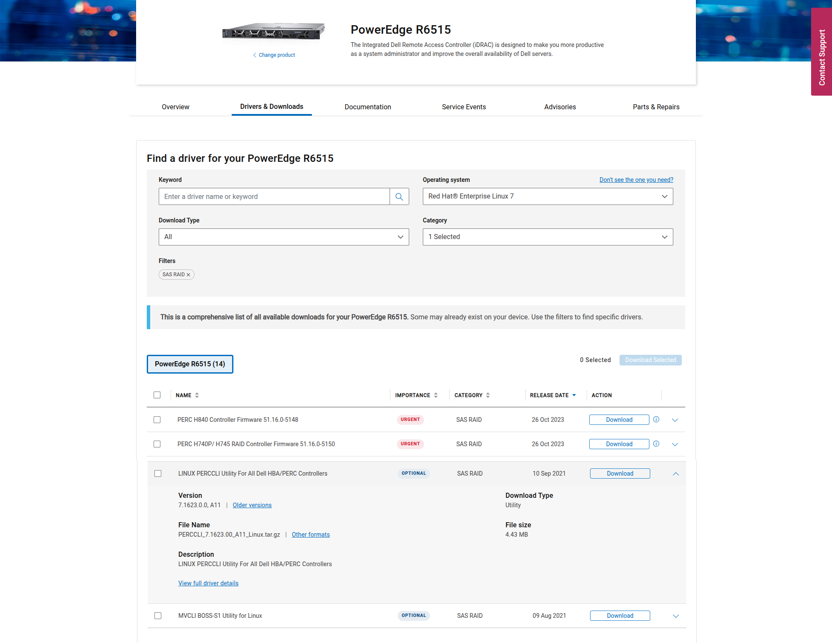Check the PERC H840 Controller Firmware row

click(157, 420)
